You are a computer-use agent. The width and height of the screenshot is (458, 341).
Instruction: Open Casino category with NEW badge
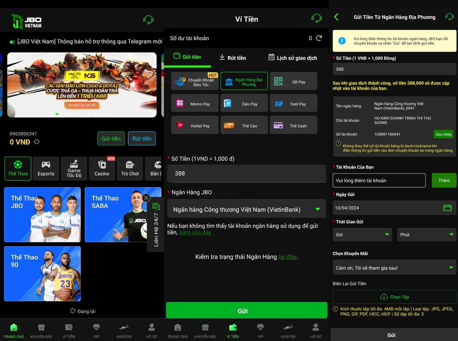pyautogui.click(x=102, y=168)
